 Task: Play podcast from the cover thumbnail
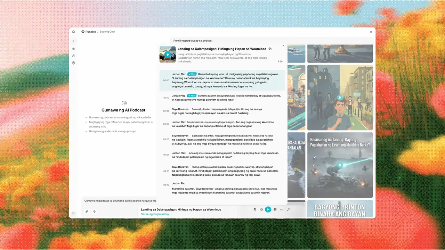(168, 55)
